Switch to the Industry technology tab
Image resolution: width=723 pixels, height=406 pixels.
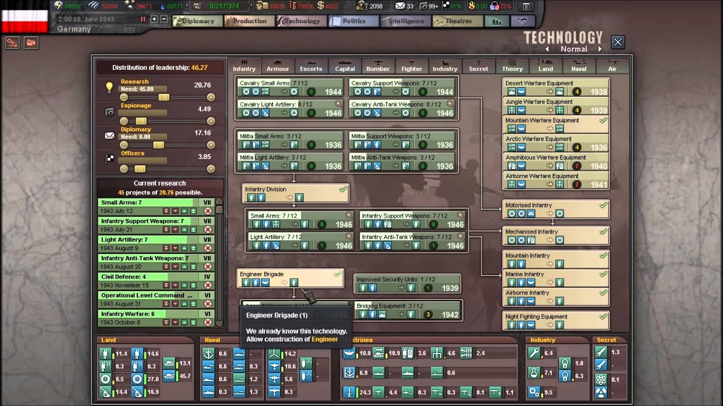pyautogui.click(x=445, y=65)
